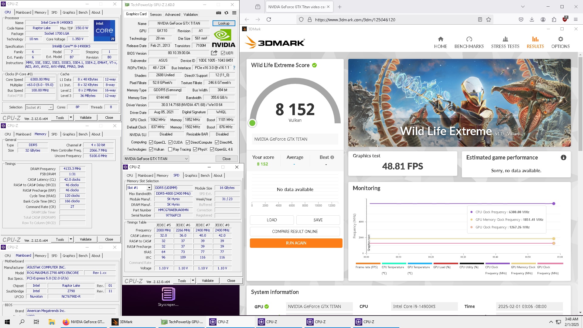Click RUN AGAIN button
This screenshot has height=328, width=583.
point(296,243)
